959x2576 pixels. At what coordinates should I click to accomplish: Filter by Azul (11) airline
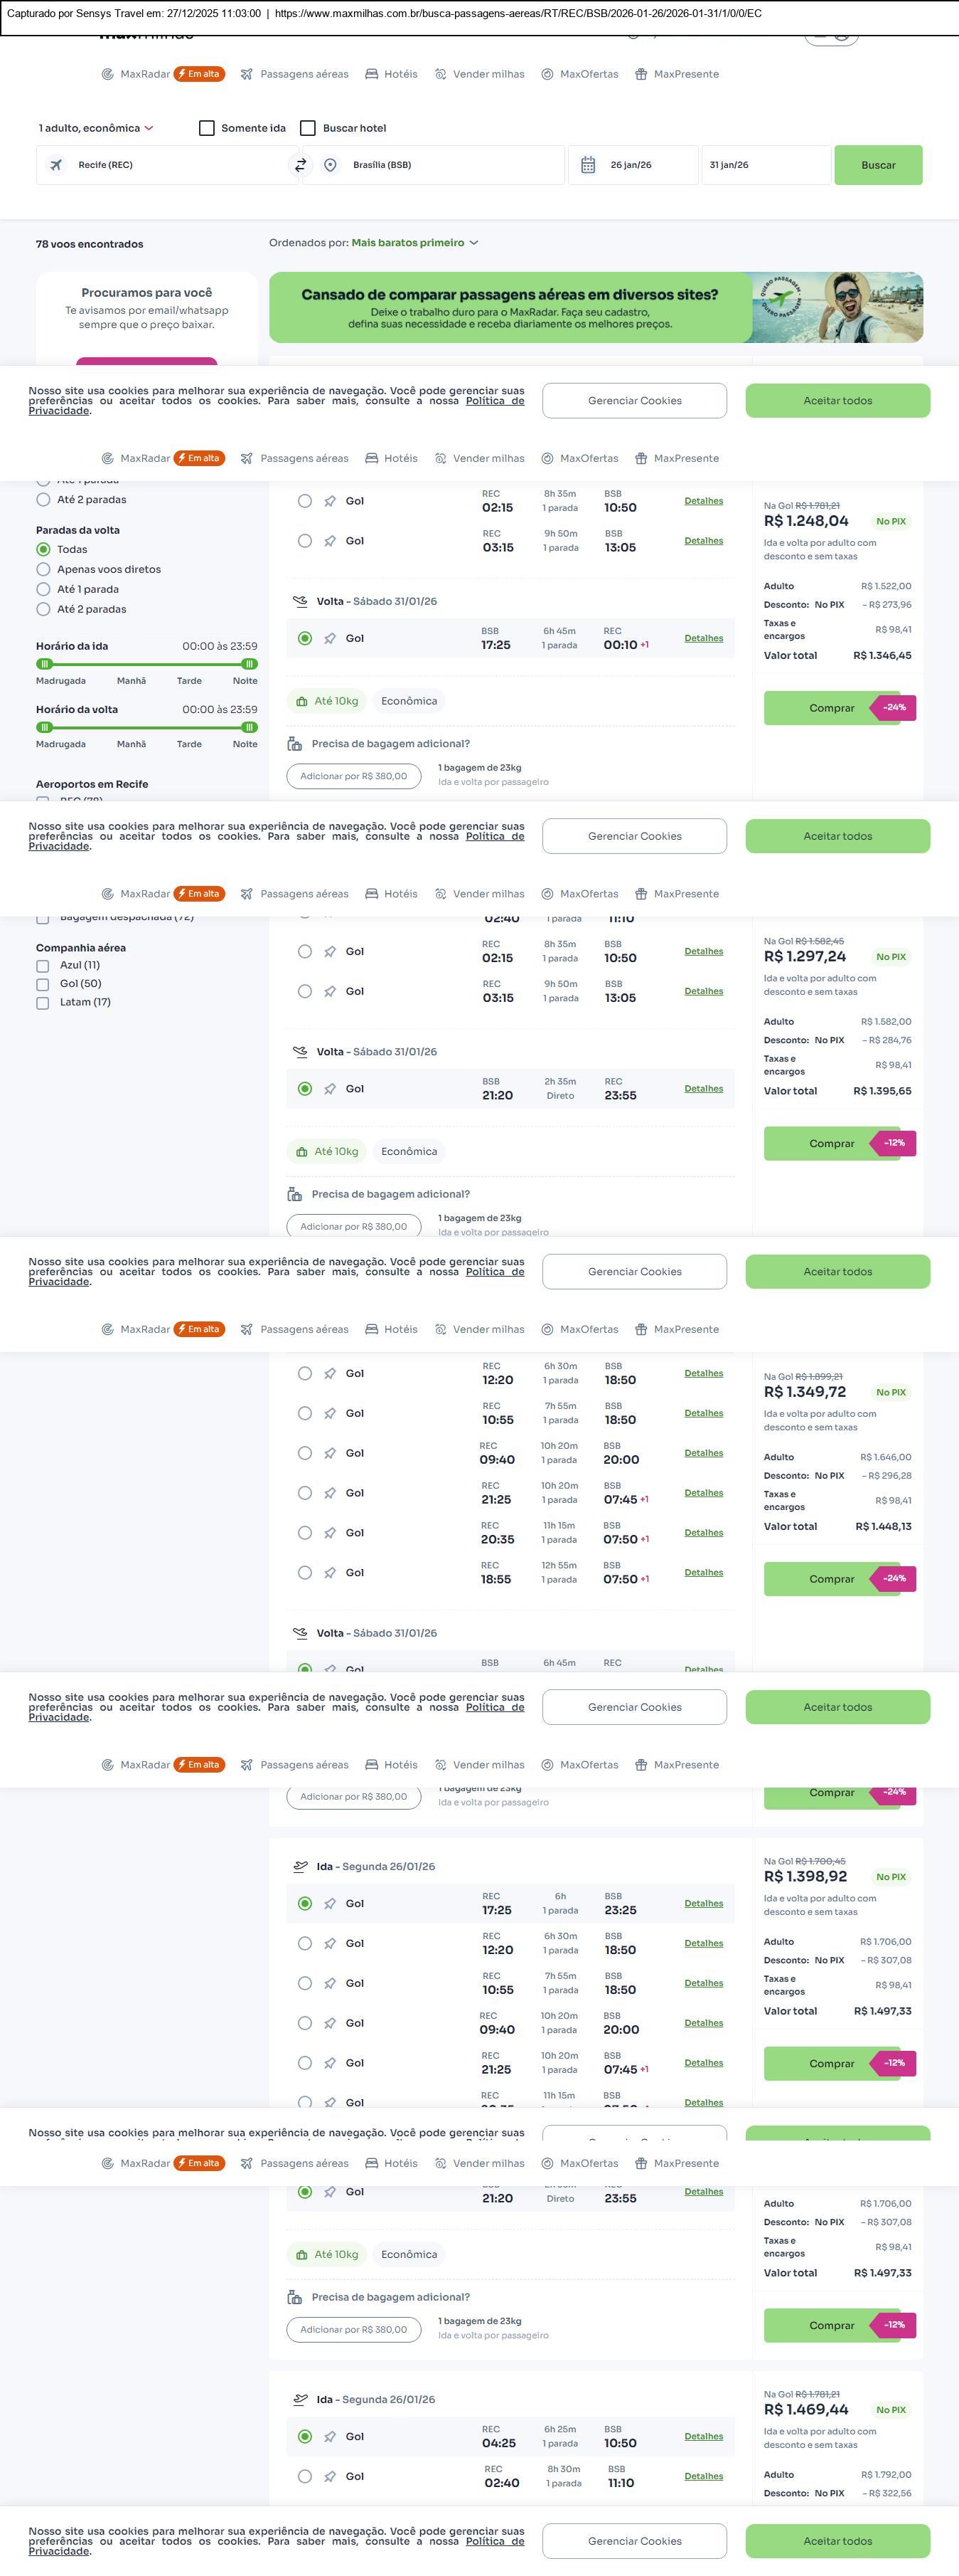(43, 966)
